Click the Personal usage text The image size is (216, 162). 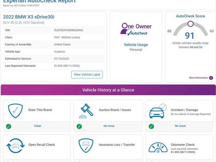136,50
